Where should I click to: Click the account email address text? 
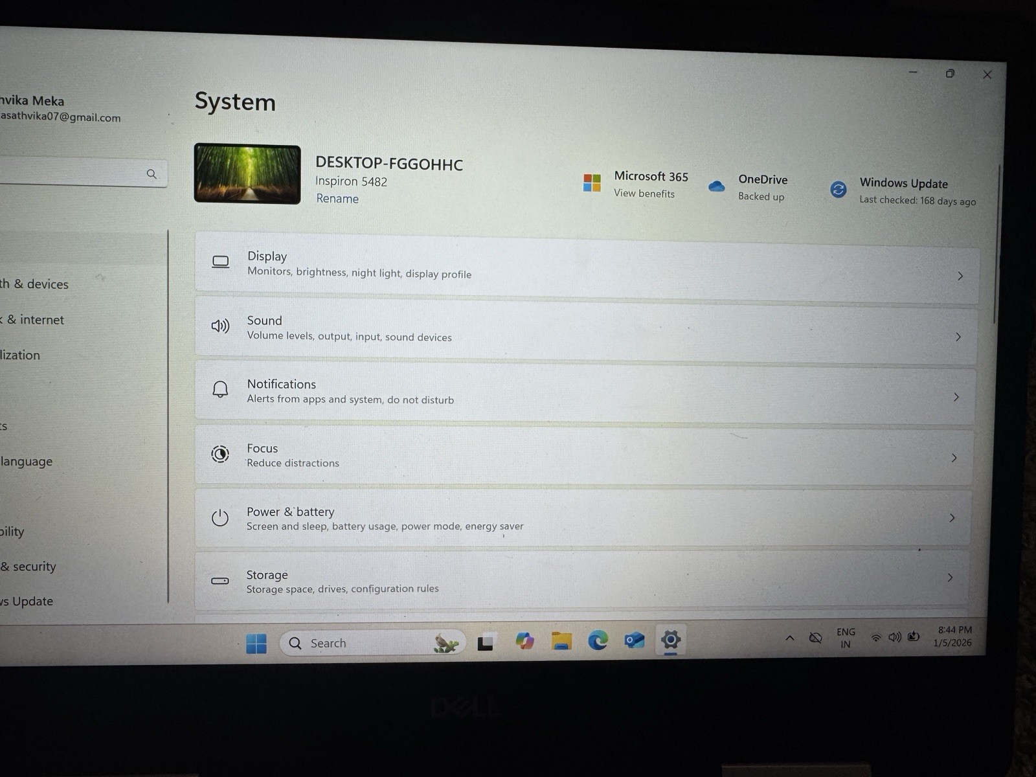[x=60, y=117]
